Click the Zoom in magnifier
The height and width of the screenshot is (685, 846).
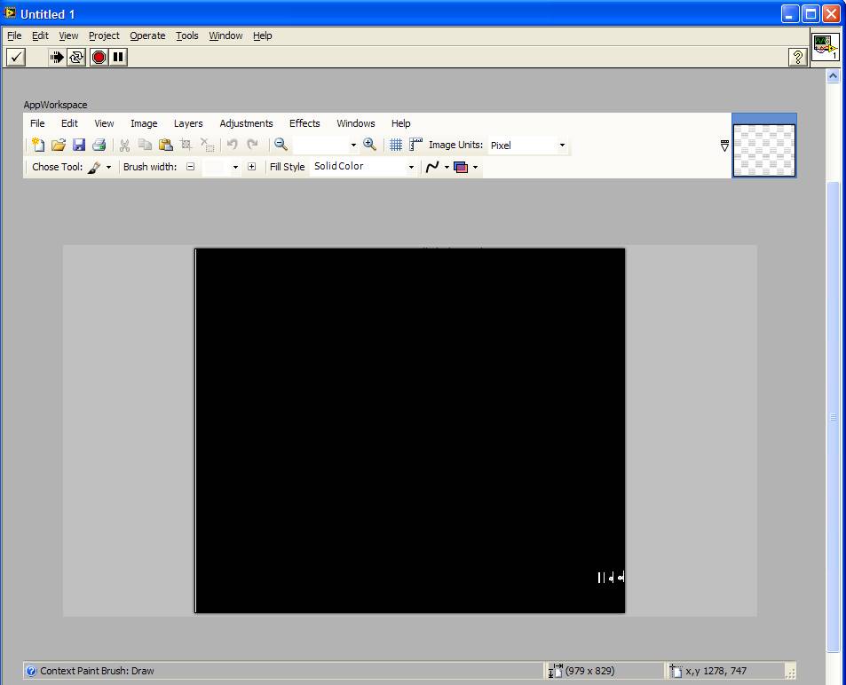369,145
